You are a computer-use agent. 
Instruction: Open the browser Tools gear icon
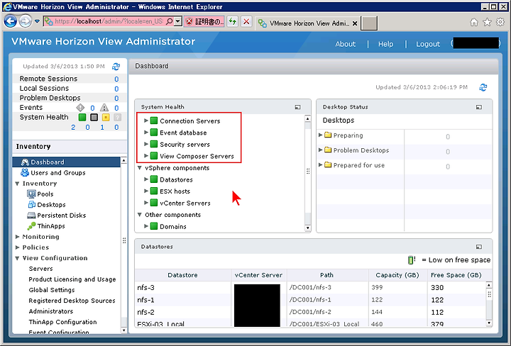500,22
